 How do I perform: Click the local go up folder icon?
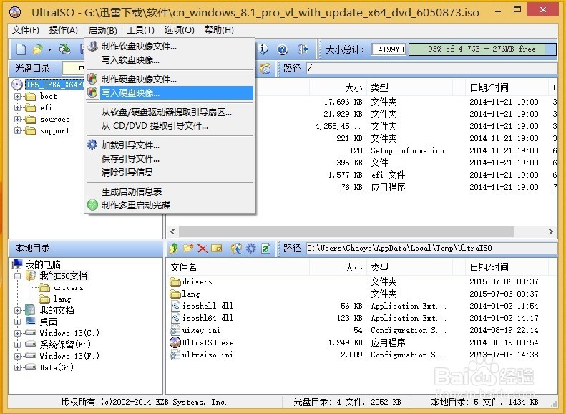[174, 248]
